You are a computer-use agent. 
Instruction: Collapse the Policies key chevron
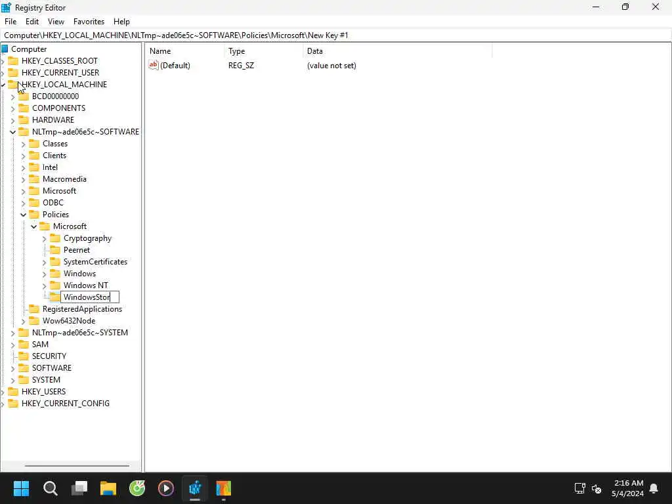pyautogui.click(x=24, y=215)
